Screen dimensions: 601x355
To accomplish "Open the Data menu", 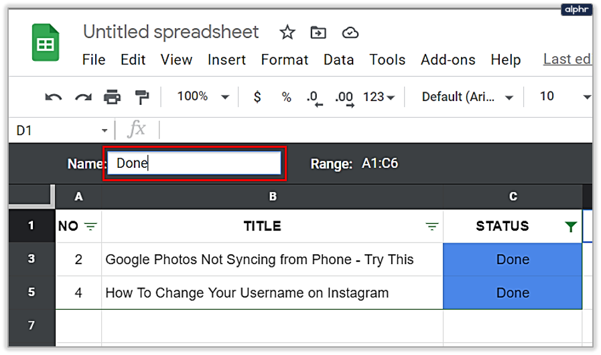I will tap(338, 60).
